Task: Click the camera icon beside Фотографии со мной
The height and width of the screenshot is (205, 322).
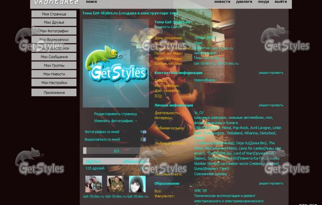Action: tap(144, 132)
